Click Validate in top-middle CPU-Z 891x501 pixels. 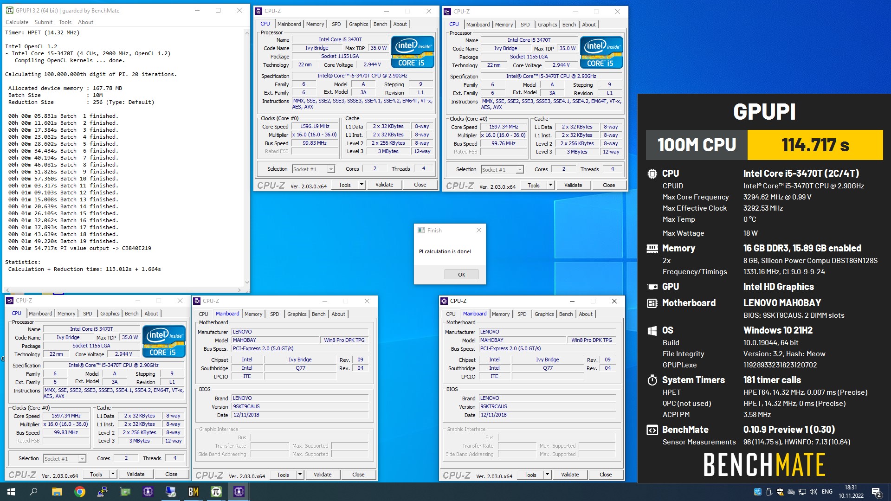384,185
